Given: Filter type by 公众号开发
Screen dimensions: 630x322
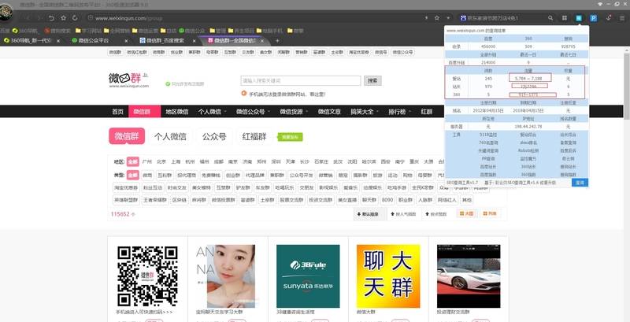Looking at the screenshot, I should coord(301,175).
